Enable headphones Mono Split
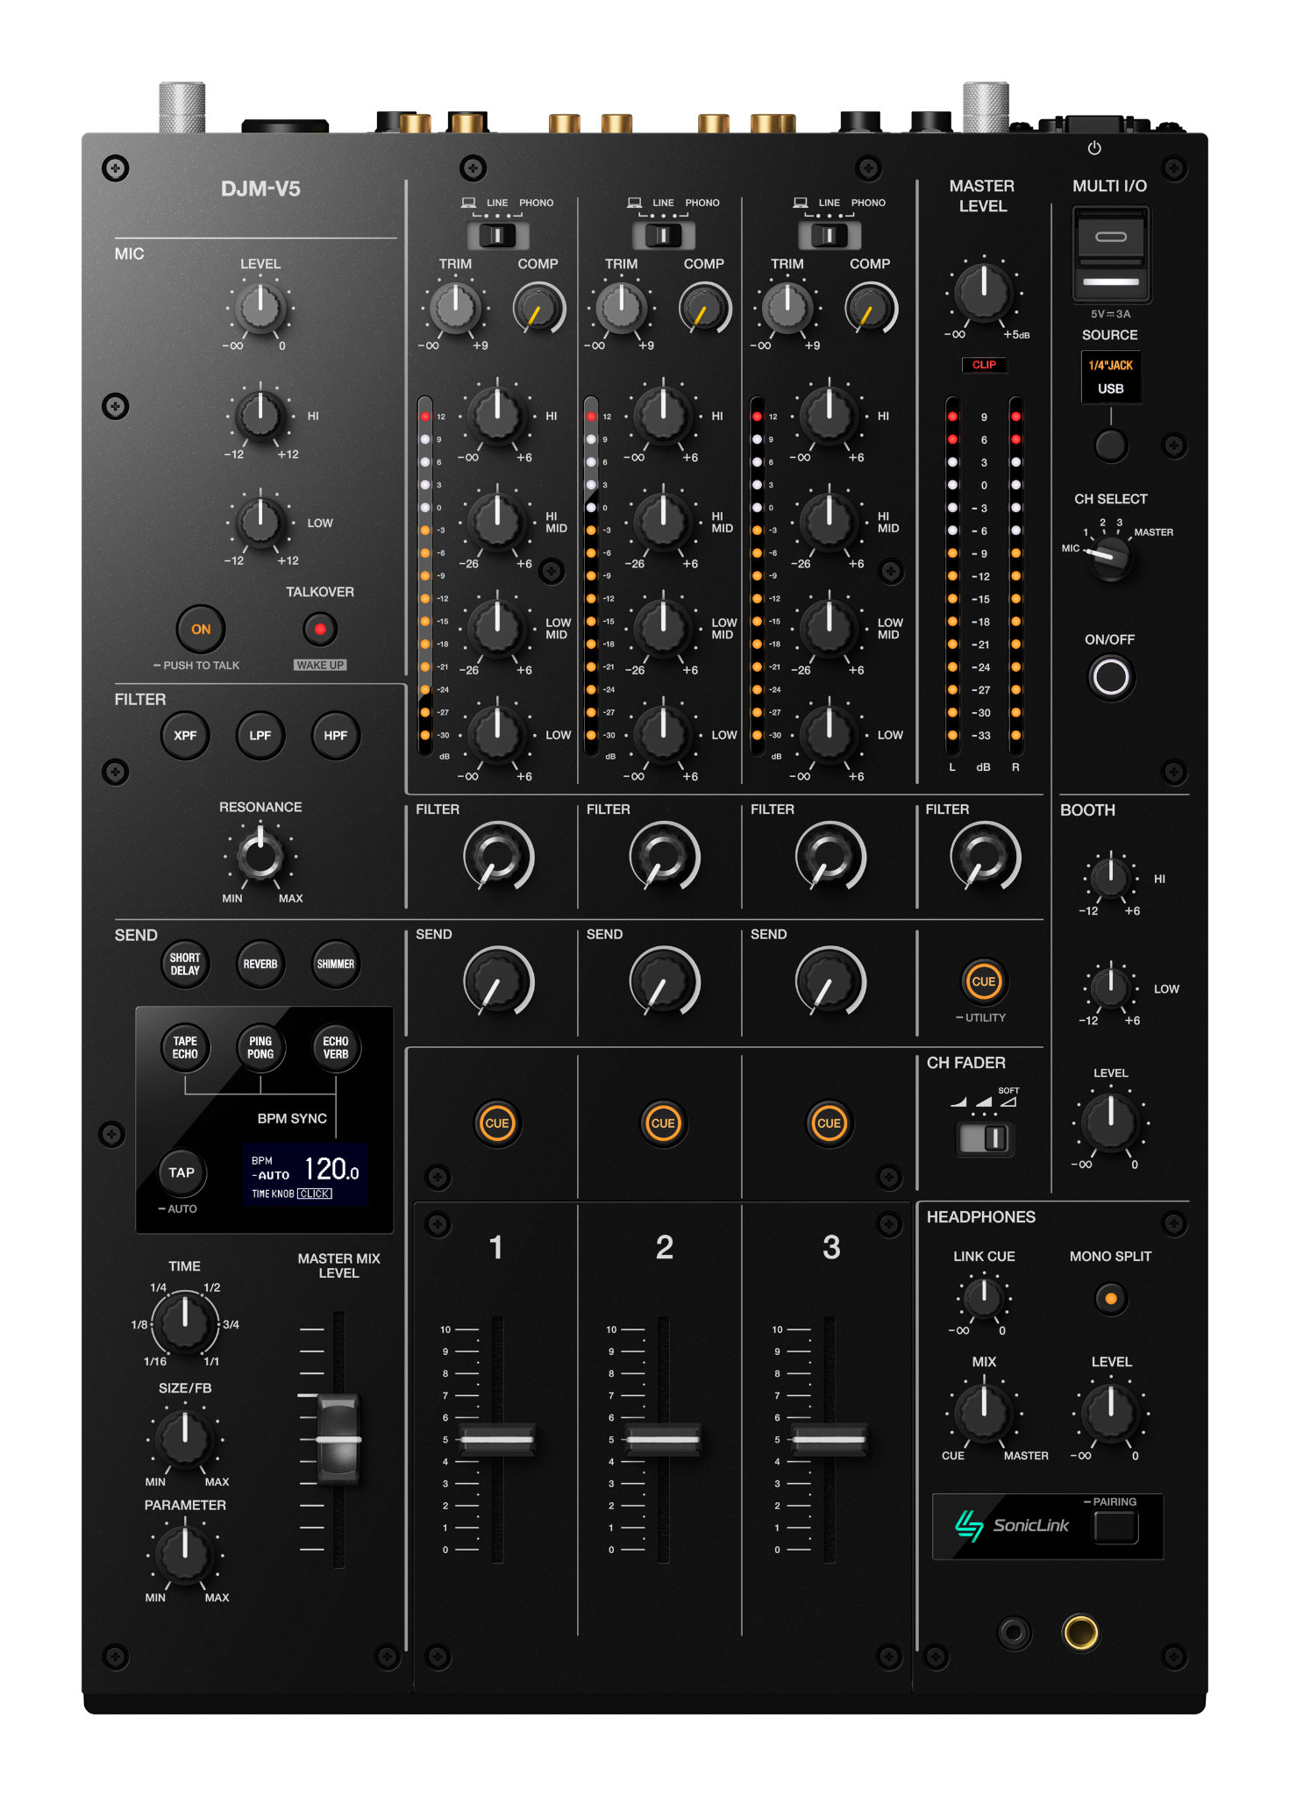 coord(1111,1299)
